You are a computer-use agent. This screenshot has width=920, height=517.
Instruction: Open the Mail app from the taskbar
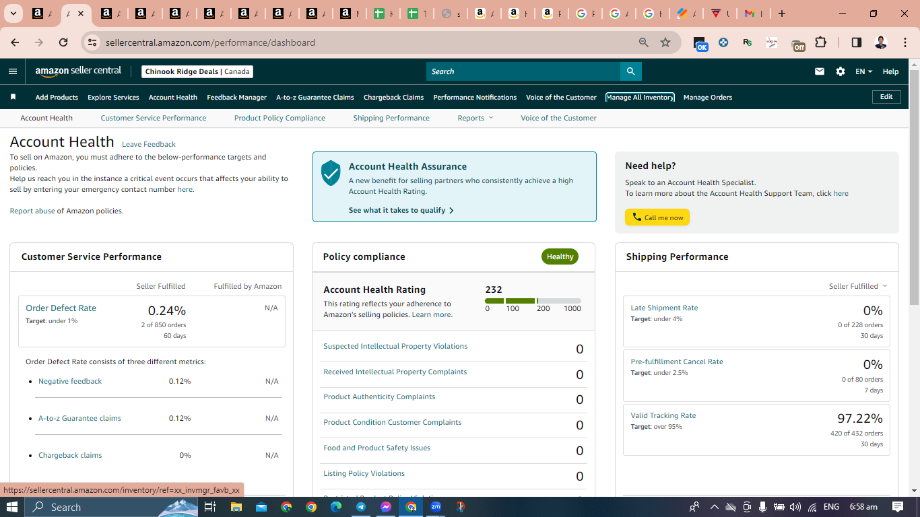261,507
